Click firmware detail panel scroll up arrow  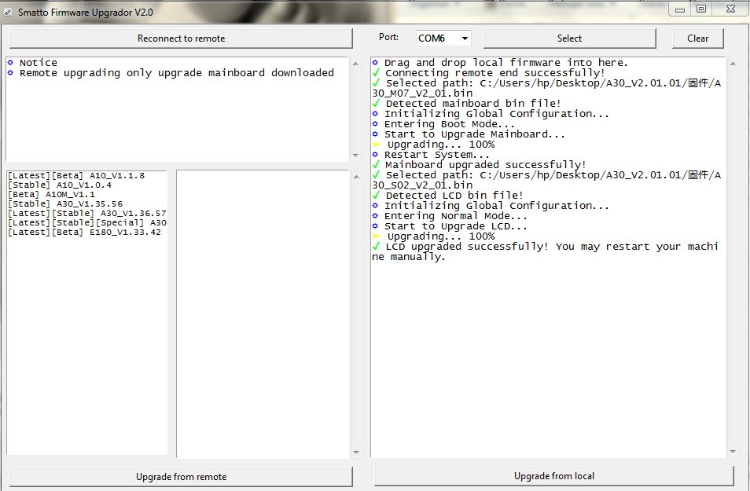[356, 177]
